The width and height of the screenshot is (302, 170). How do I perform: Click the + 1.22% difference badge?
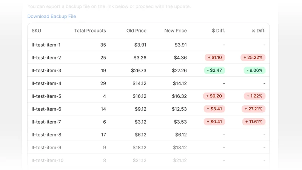(x=254, y=96)
